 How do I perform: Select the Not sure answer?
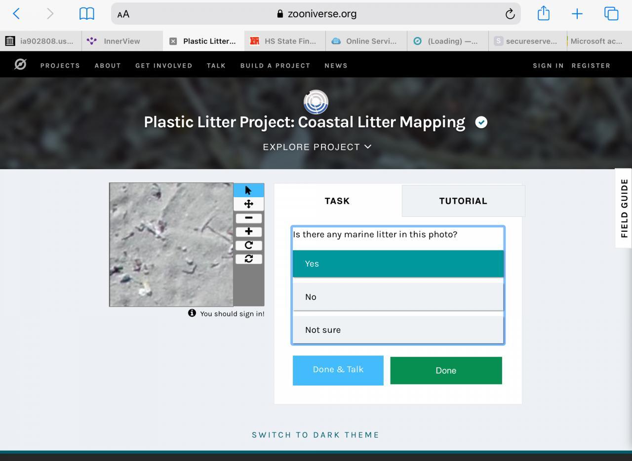click(x=398, y=330)
